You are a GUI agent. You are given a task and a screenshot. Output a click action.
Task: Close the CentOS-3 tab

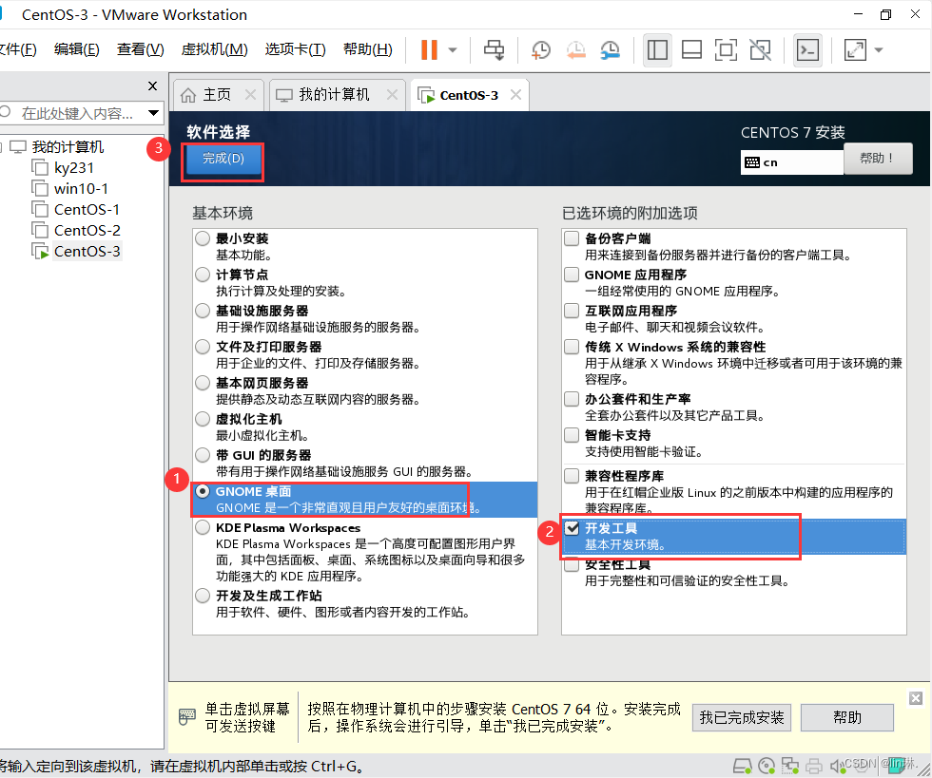tap(515, 94)
